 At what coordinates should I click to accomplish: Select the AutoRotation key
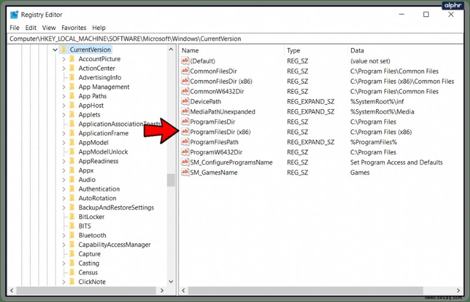(97, 198)
